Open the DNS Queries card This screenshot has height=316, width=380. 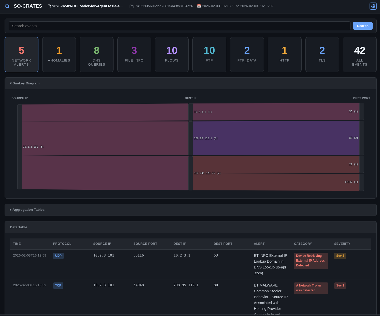[x=96, y=54]
